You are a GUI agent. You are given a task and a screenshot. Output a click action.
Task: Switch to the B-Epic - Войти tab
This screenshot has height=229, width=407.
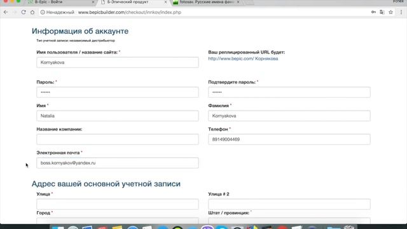click(x=60, y=2)
